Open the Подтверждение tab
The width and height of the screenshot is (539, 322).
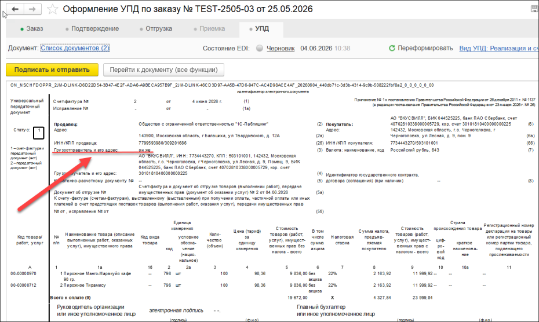click(92, 28)
